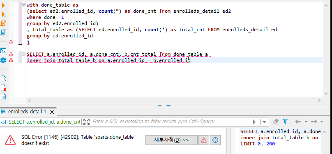Click the 'group by ed2.enrolled_id)' line
This screenshot has width=332, height=154.
(x=62, y=23)
